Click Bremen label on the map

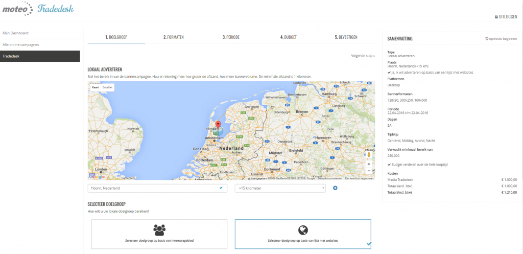[301, 111]
